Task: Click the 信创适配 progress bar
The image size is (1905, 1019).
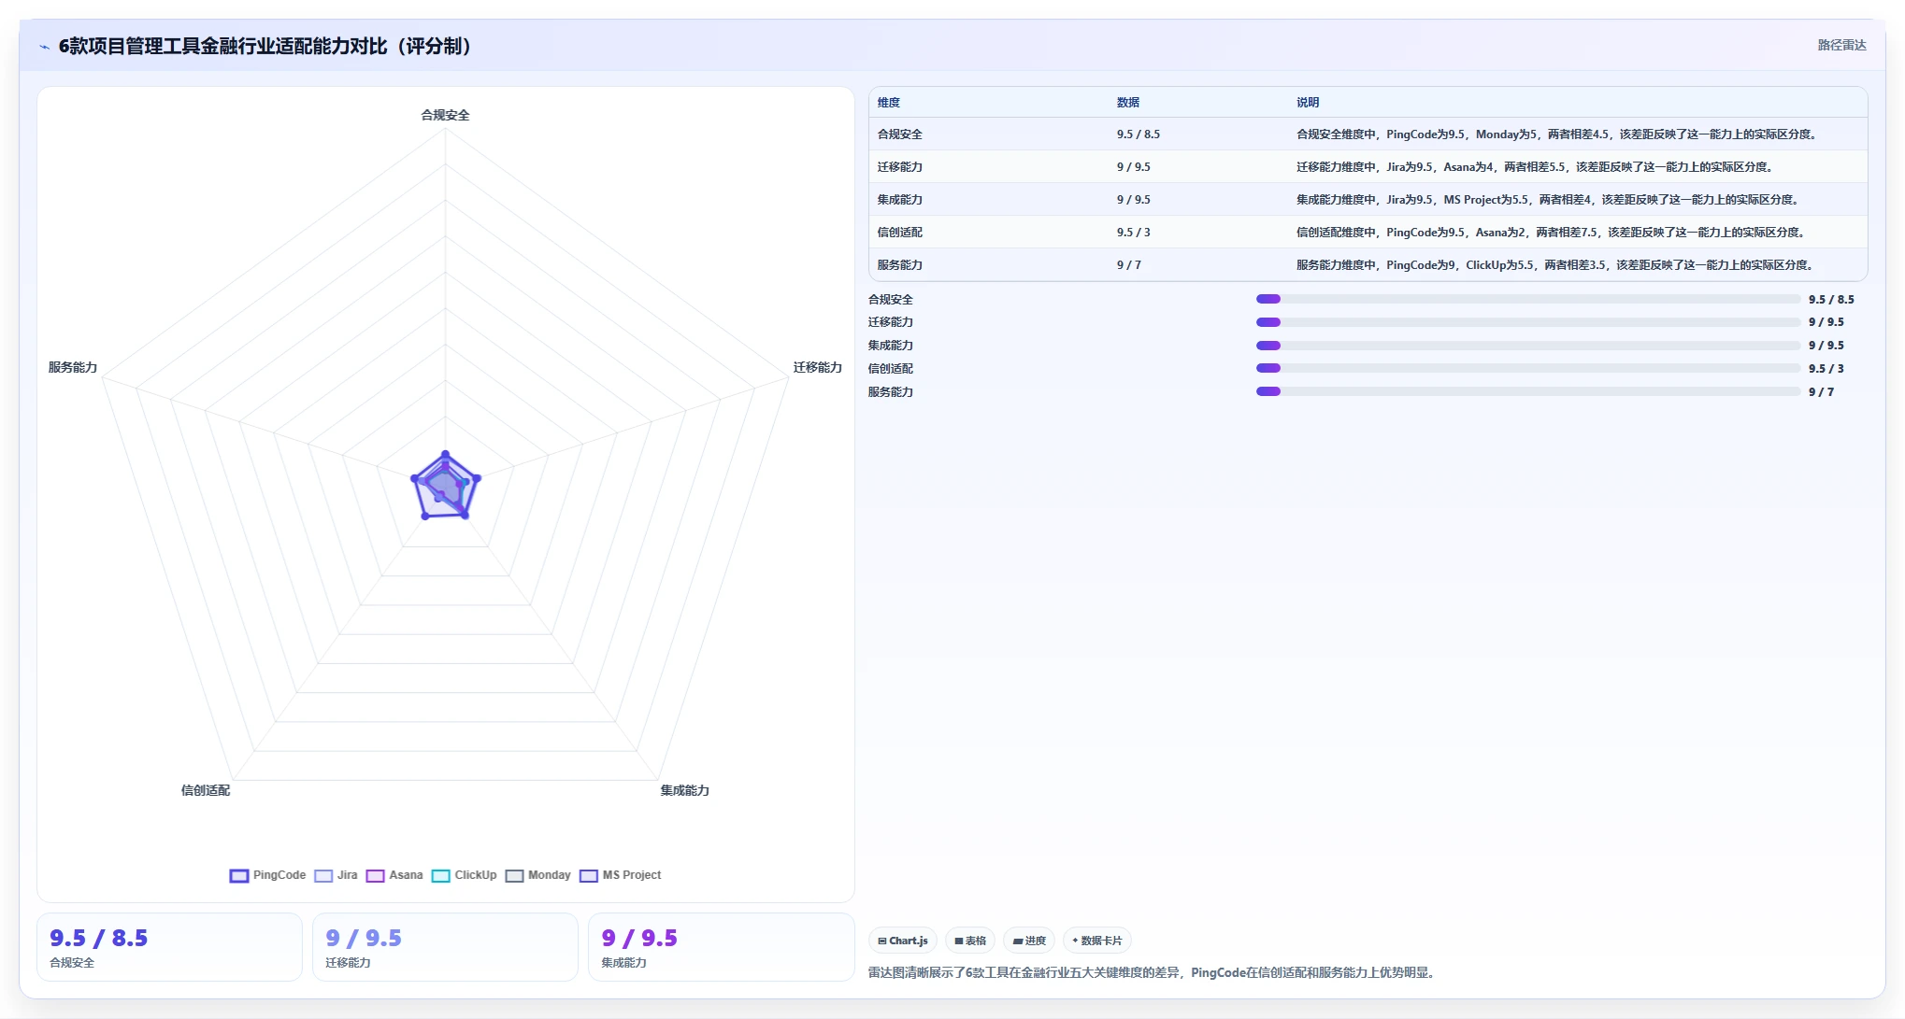Action: pyautogui.click(x=1527, y=368)
